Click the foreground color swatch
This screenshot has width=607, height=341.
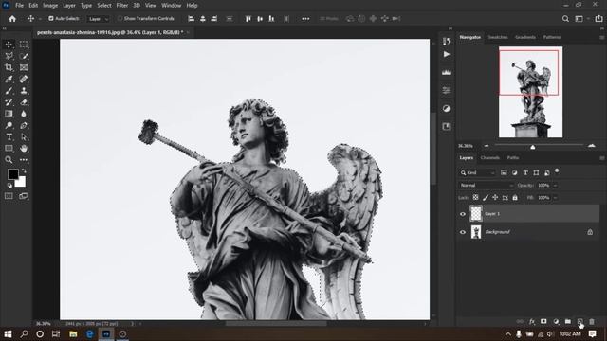(12, 174)
